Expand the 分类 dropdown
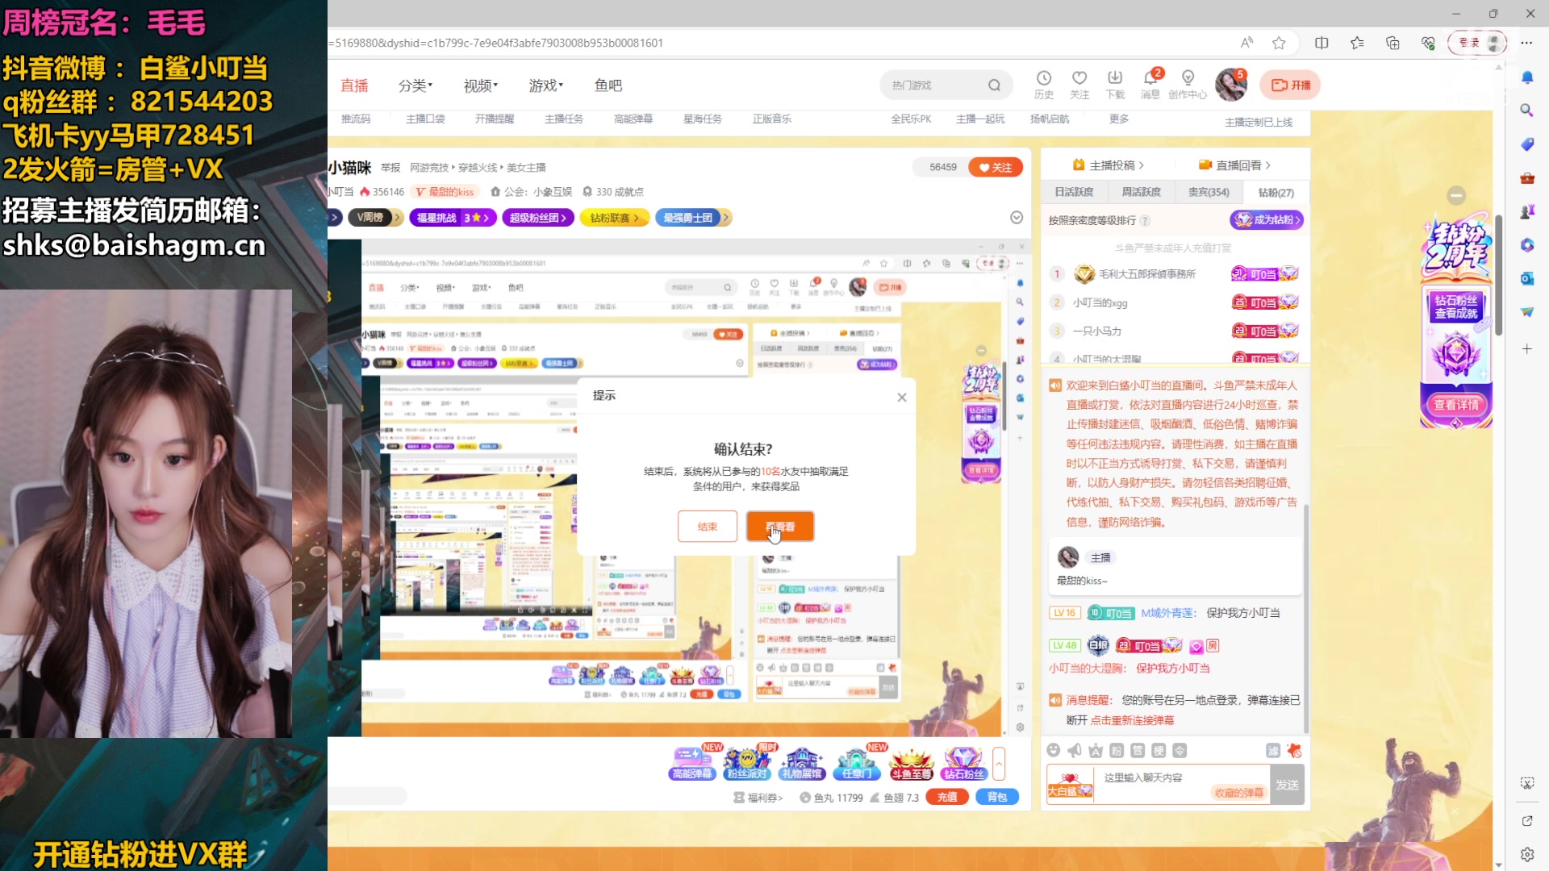 415,85
